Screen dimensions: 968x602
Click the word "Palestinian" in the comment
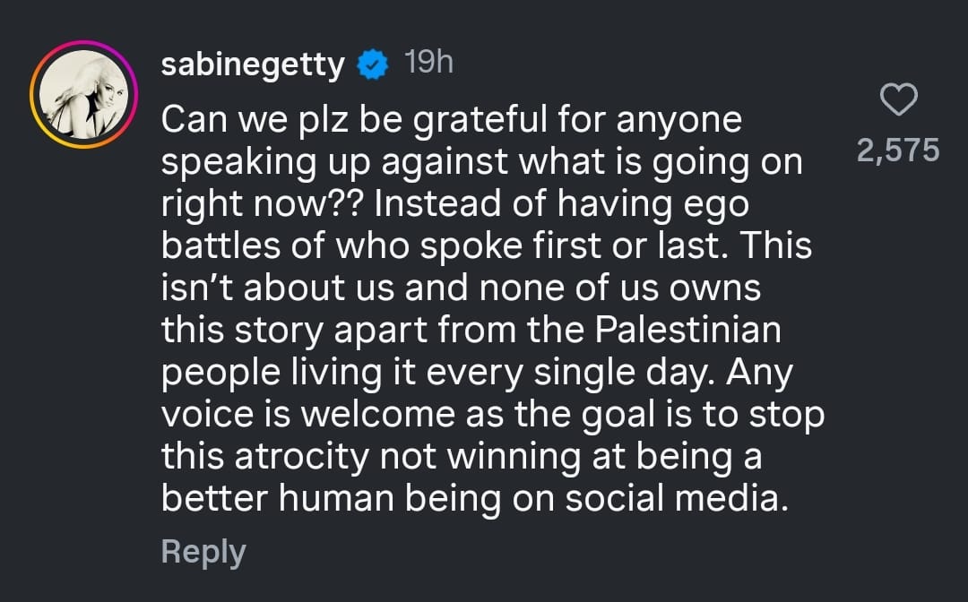tap(687, 331)
